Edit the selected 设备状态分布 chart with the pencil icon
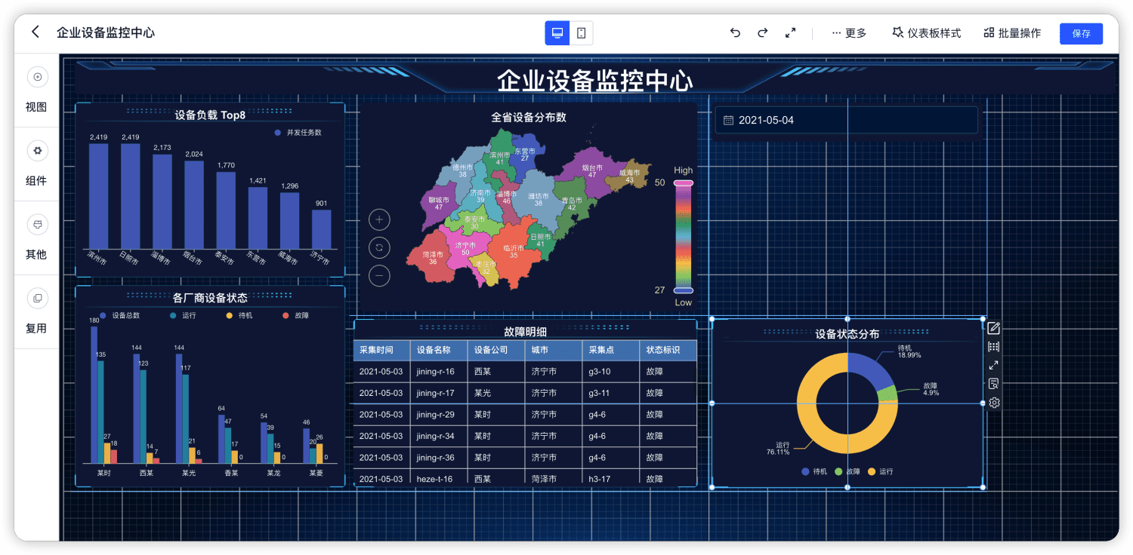Image resolution: width=1133 pixels, height=555 pixels. point(993,328)
